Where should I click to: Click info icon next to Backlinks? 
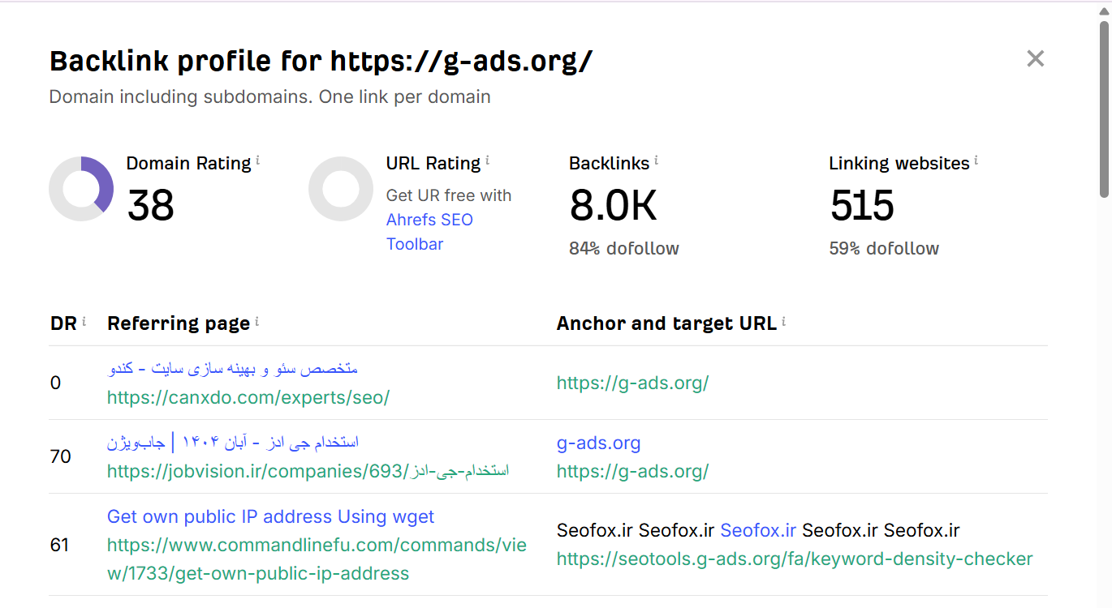(x=656, y=161)
